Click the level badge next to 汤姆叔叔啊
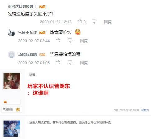The height and width of the screenshot is (139, 151). [42, 55]
